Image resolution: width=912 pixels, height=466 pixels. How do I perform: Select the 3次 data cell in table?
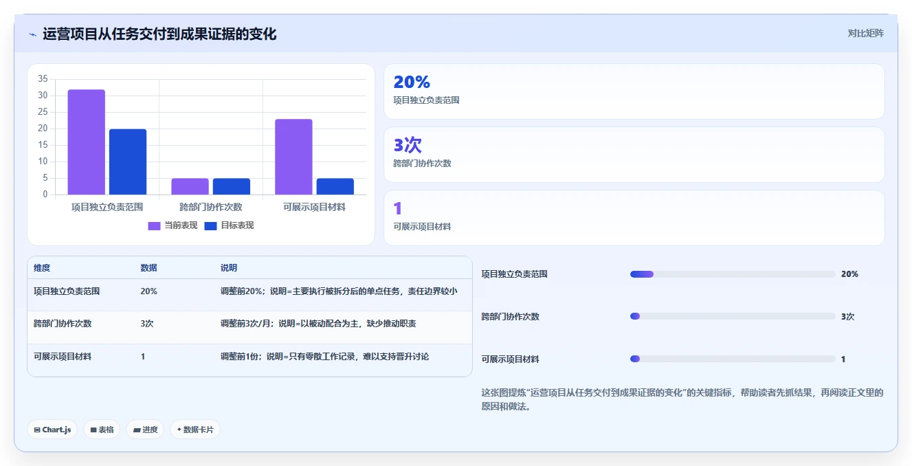coord(147,324)
